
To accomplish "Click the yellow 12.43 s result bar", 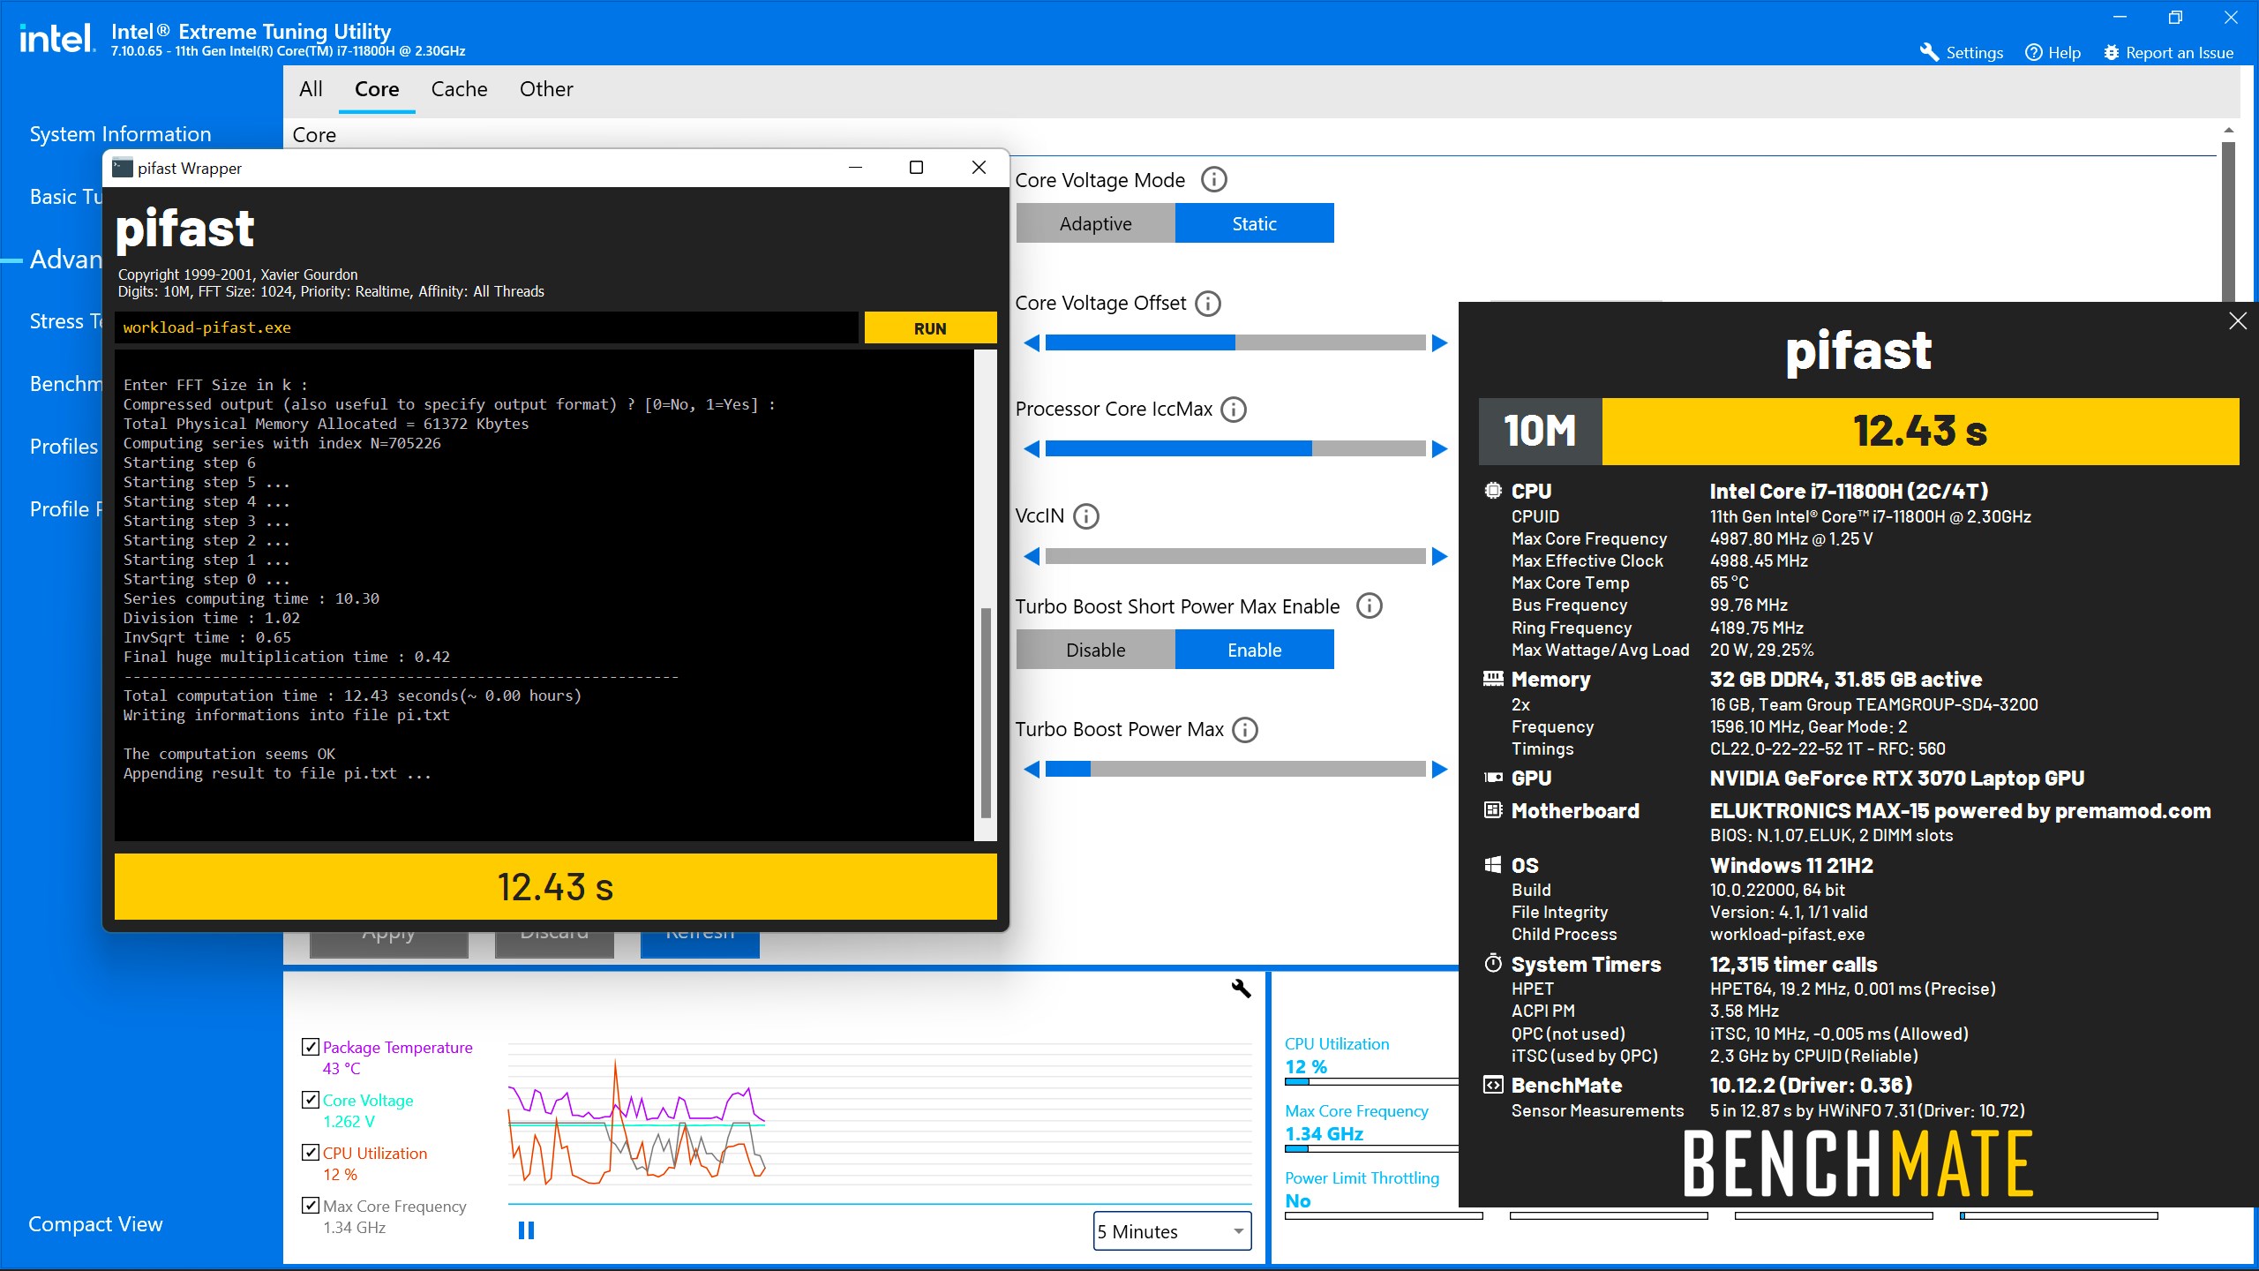I will pos(555,887).
